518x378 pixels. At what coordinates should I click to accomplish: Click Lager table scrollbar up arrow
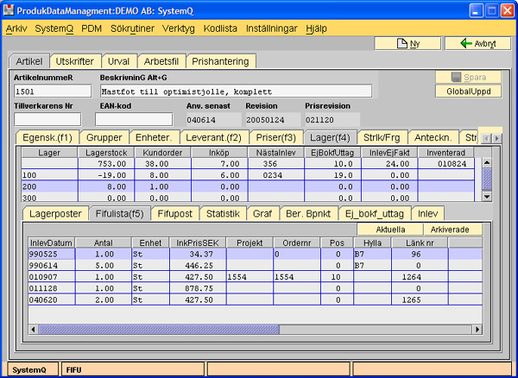pyautogui.click(x=487, y=163)
